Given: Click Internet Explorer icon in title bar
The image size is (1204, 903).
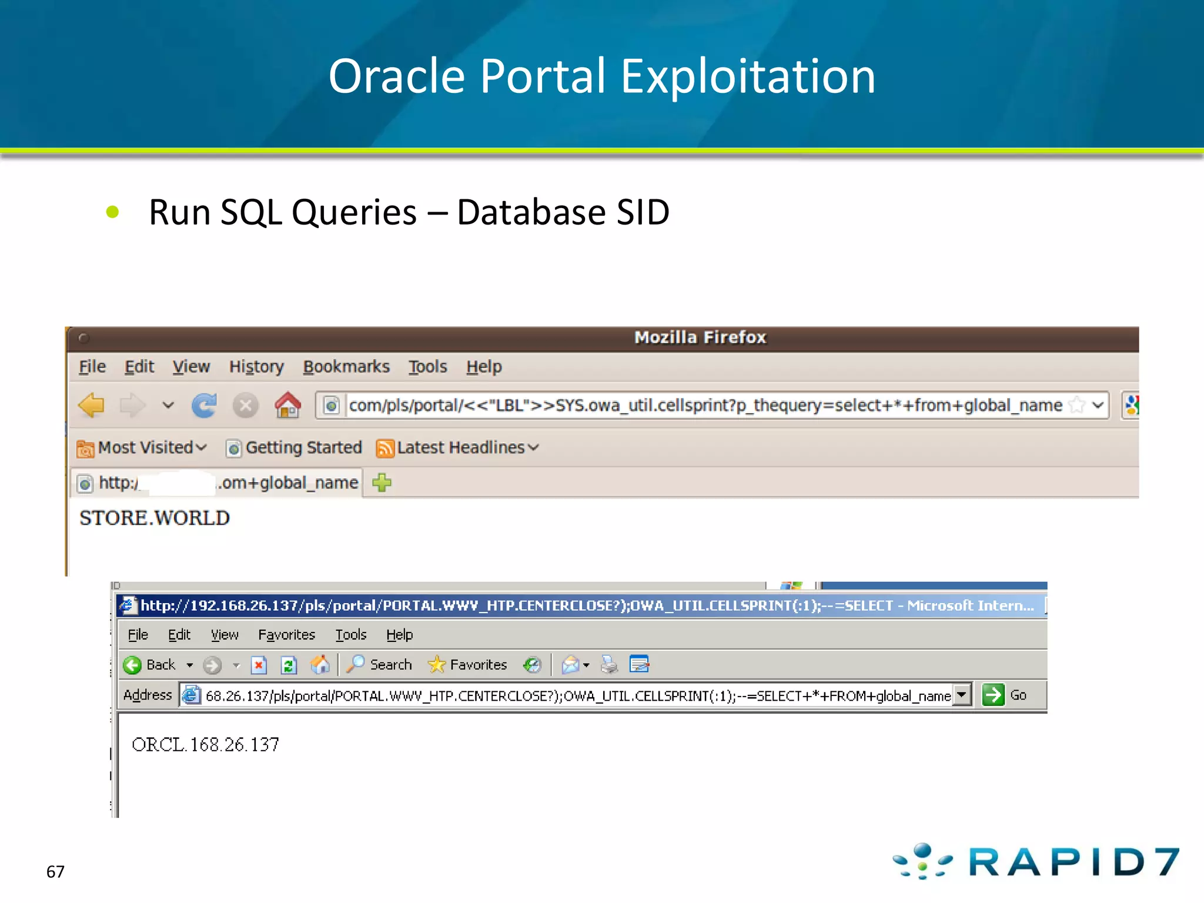Looking at the screenshot, I should pyautogui.click(x=128, y=606).
